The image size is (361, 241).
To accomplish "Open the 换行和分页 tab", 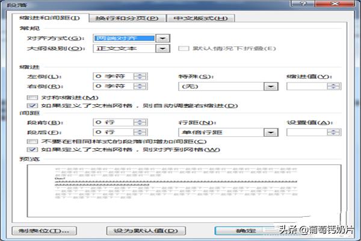I will click(x=128, y=18).
